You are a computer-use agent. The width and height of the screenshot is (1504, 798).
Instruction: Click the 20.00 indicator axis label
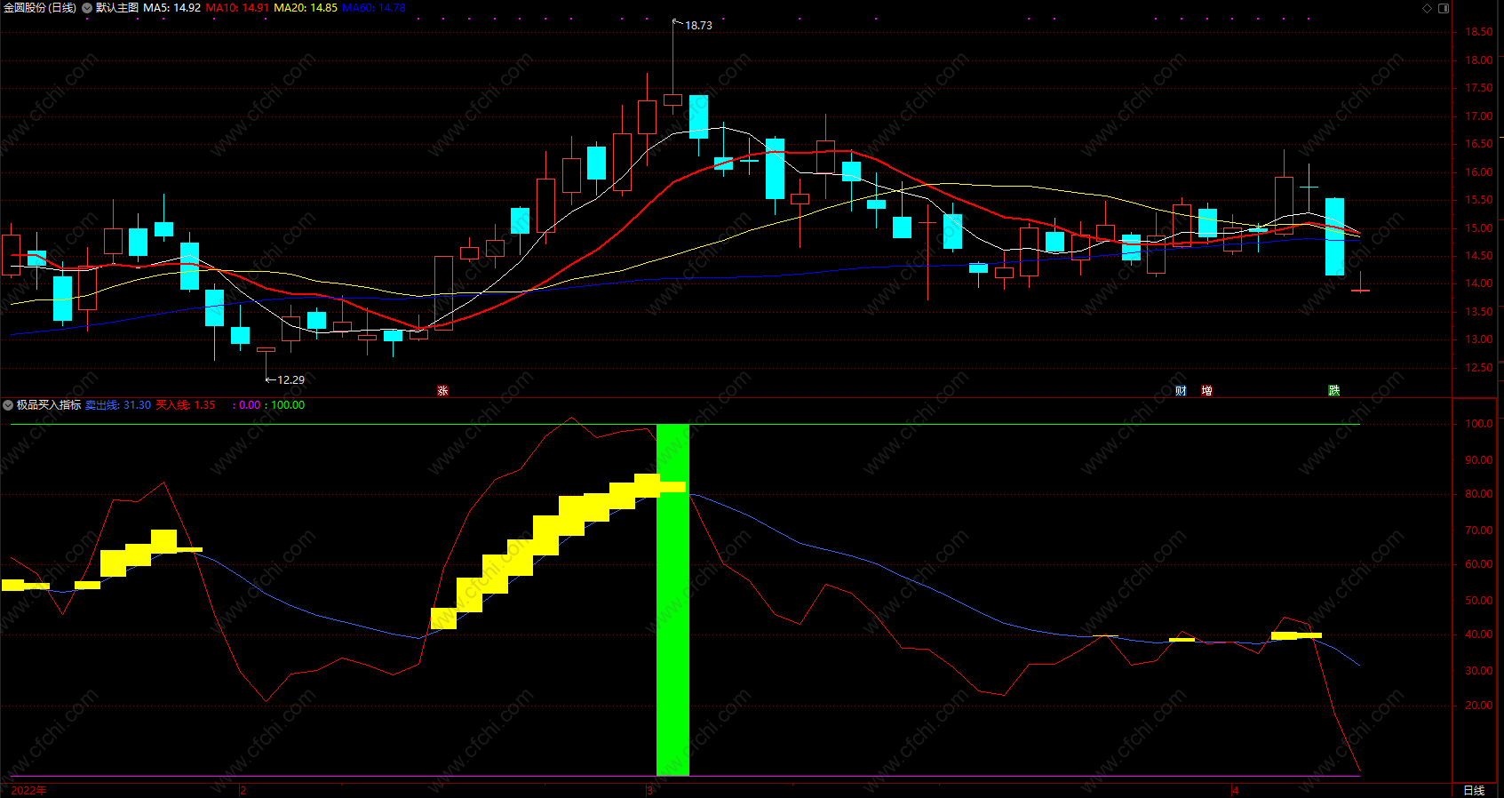(x=1479, y=706)
